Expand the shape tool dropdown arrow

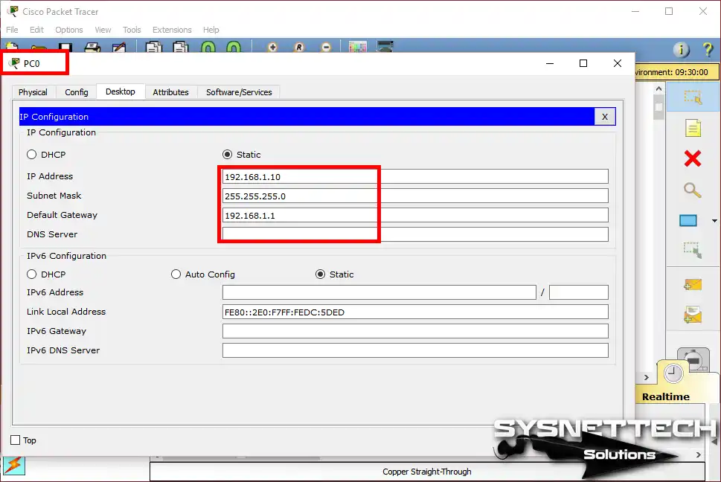click(x=714, y=221)
